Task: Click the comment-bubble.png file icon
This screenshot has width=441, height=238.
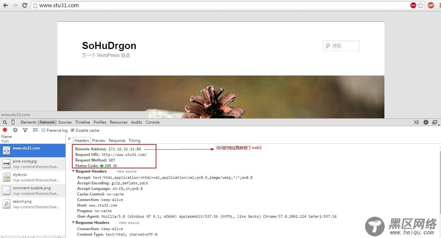Action: pos(7,191)
